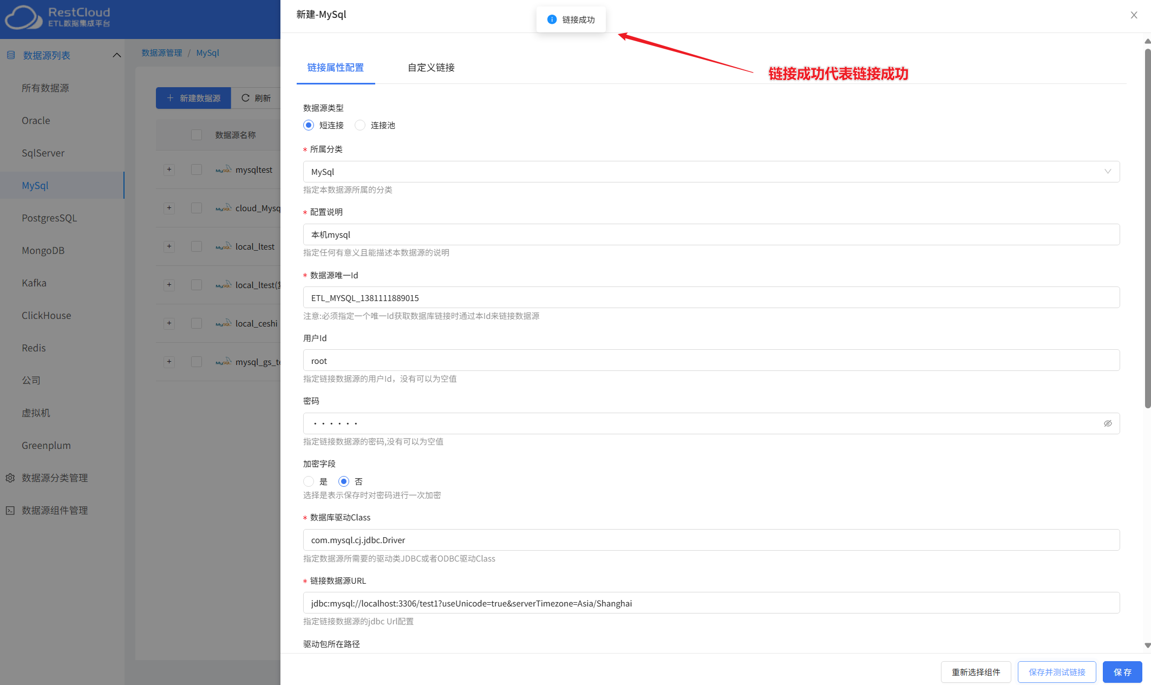Click the 新建数据源 button
Viewport: 1151px width, 685px height.
(193, 98)
